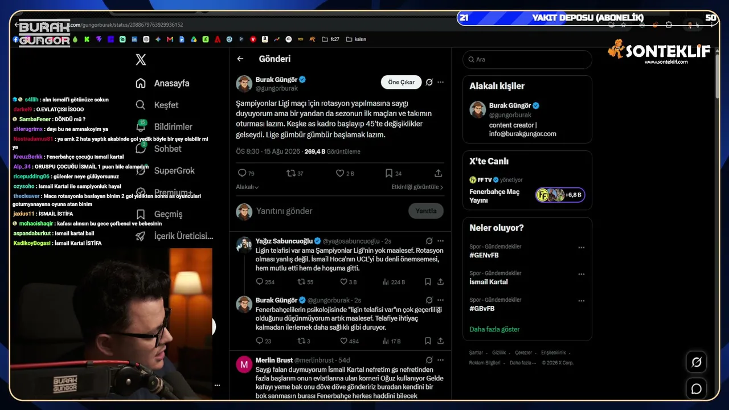Open more options on Yağız Sabuncuoğlu's reply

(440, 241)
